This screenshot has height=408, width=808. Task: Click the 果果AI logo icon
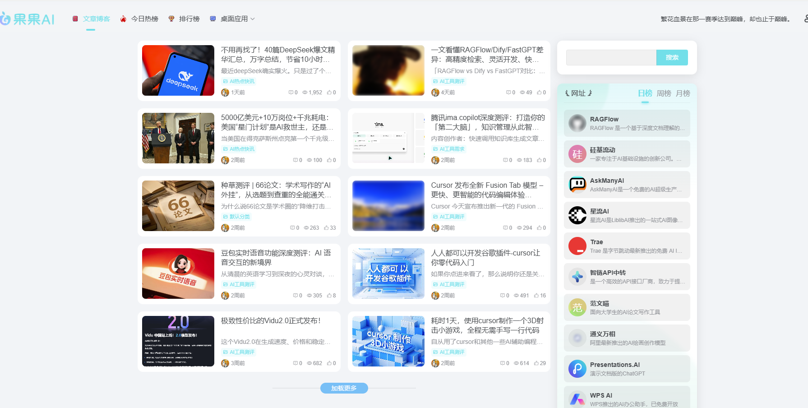[x=7, y=19]
